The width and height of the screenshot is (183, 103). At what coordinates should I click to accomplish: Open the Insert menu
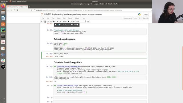[59, 18]
